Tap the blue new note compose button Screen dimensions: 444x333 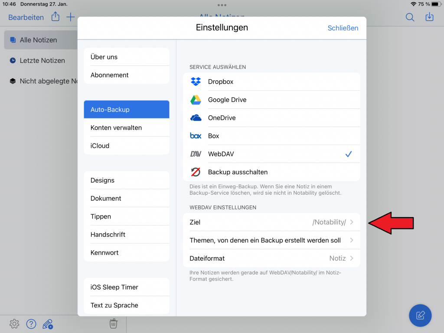[420, 315]
